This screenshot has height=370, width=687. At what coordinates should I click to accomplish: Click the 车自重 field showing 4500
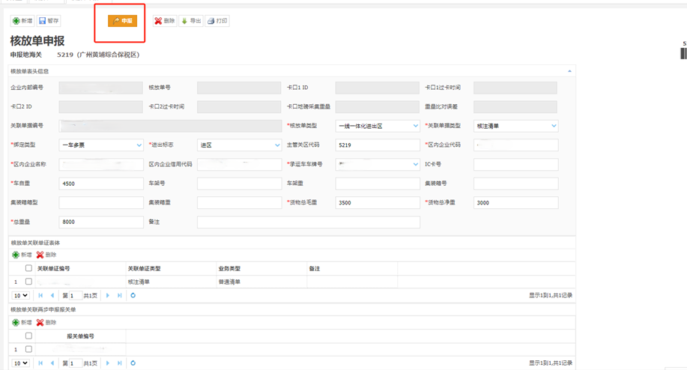(101, 184)
